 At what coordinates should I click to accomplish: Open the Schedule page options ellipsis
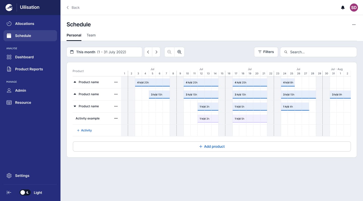pyautogui.click(x=354, y=25)
